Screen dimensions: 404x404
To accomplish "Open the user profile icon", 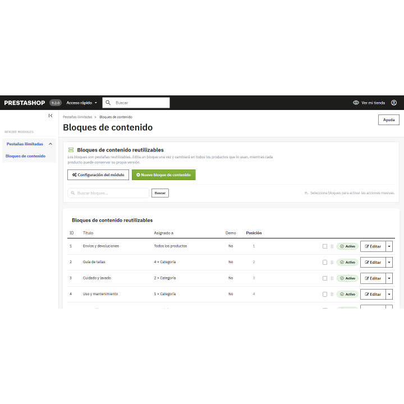I will click(394, 103).
